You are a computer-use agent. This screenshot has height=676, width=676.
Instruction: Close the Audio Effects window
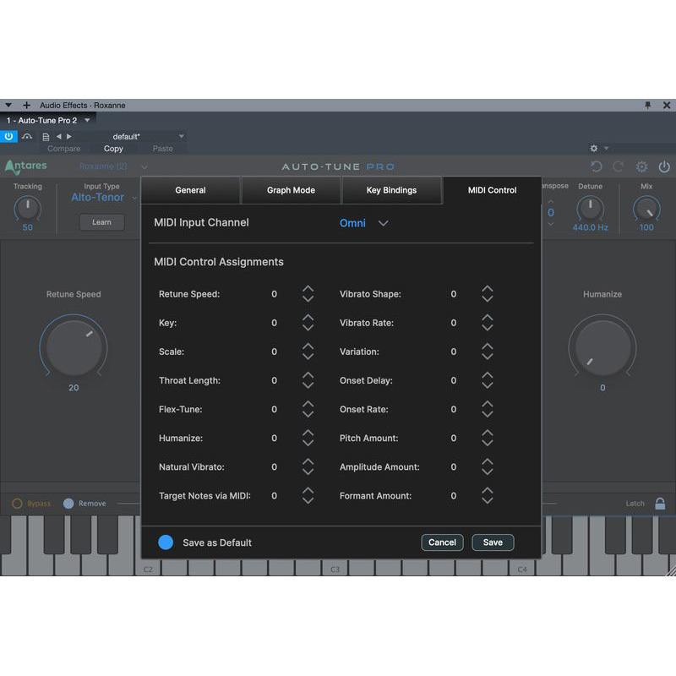667,105
